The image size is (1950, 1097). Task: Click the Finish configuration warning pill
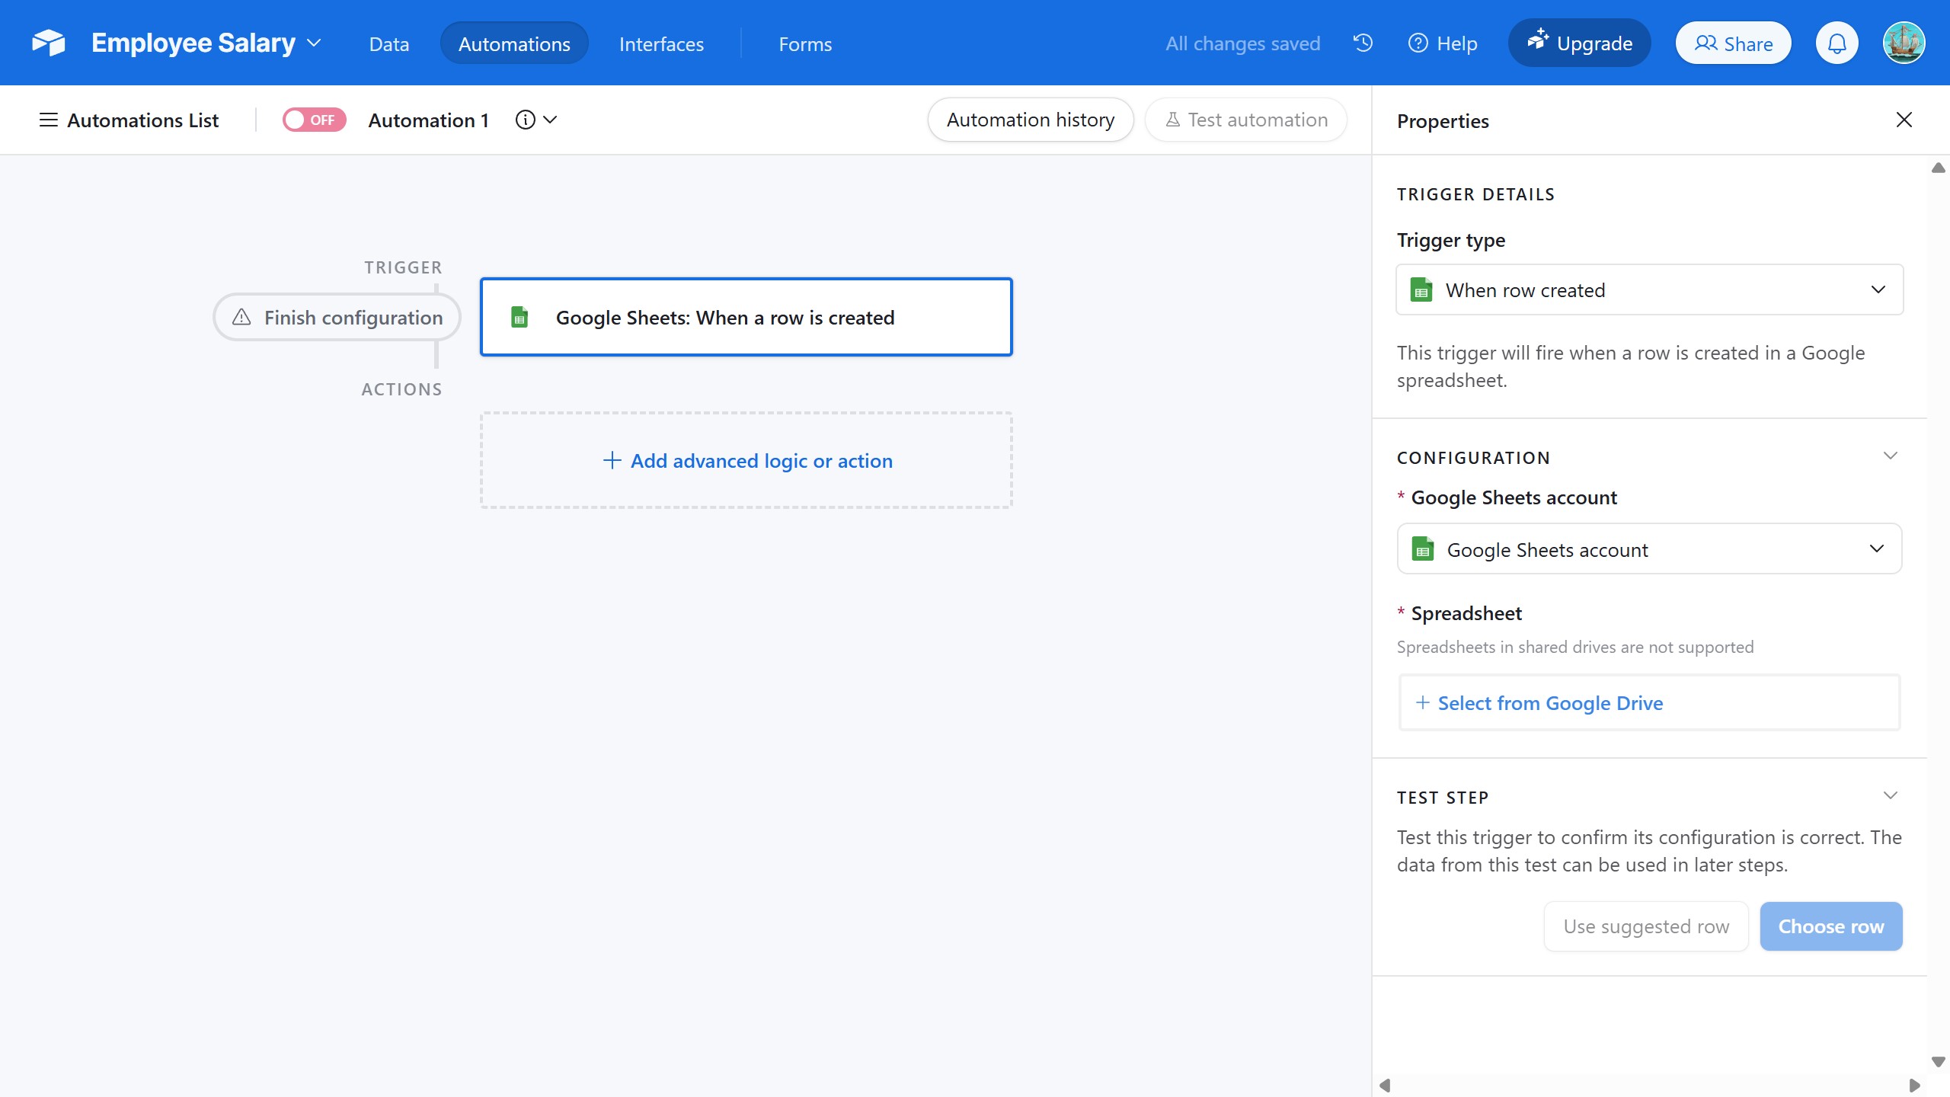[337, 317]
